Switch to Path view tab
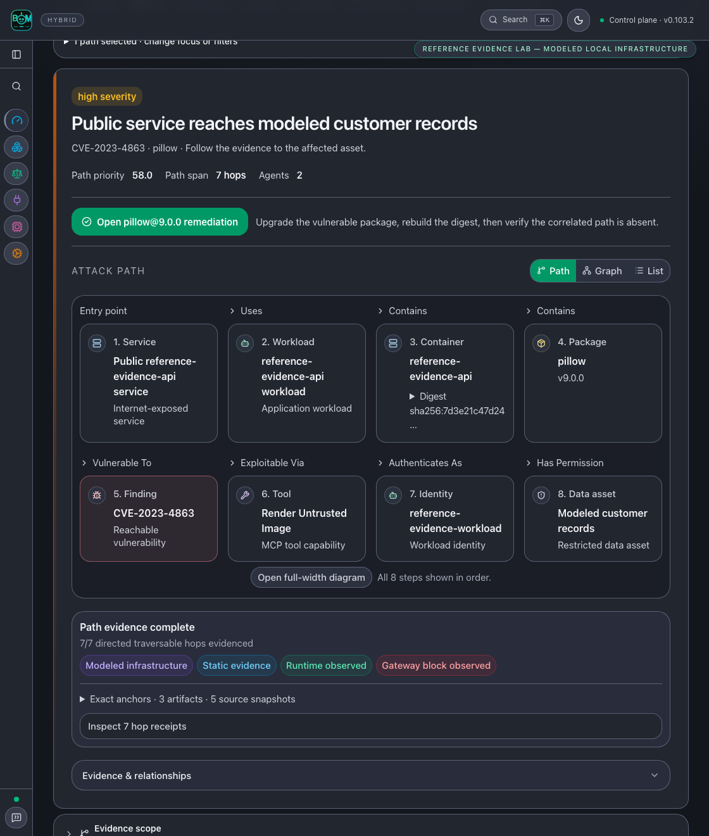This screenshot has height=836, width=709. pyautogui.click(x=553, y=271)
